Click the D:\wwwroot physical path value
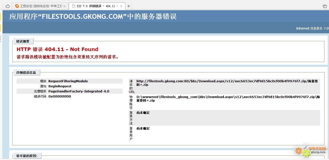This screenshot has width=329, height=160. (x=228, y=99)
